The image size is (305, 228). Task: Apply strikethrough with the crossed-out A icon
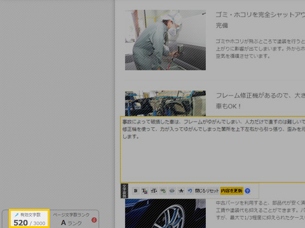(181, 191)
